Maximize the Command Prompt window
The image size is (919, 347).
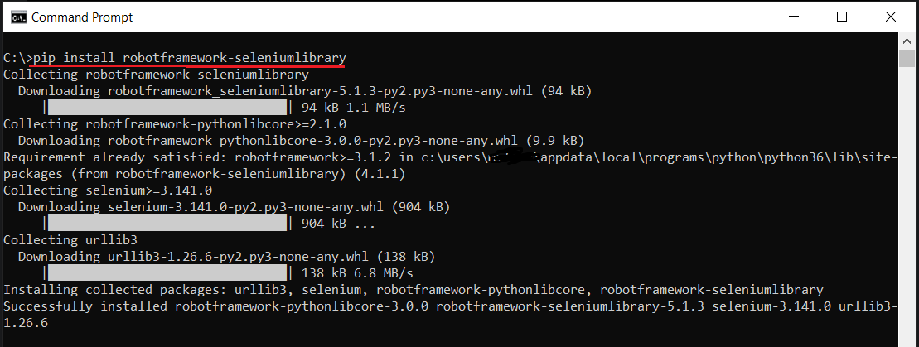(842, 17)
